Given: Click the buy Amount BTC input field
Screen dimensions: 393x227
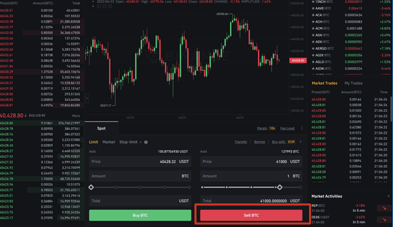Looking at the screenshot, I should click(x=140, y=176).
